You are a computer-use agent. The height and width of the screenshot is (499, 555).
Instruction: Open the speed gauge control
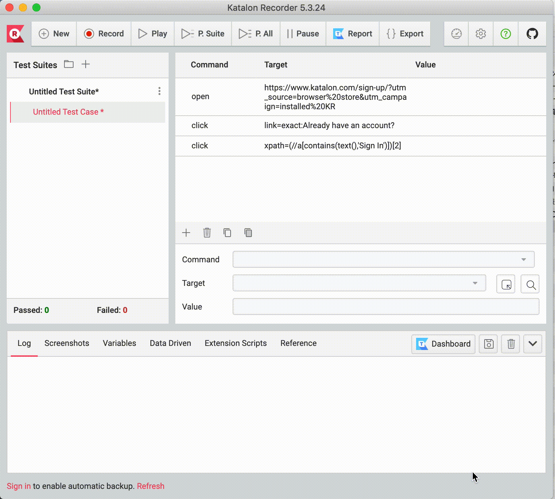click(457, 34)
